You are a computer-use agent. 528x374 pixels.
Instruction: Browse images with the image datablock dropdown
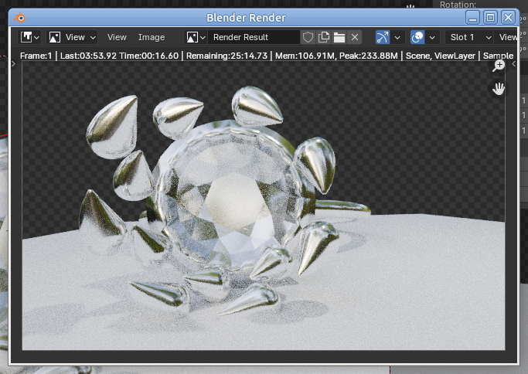point(196,37)
